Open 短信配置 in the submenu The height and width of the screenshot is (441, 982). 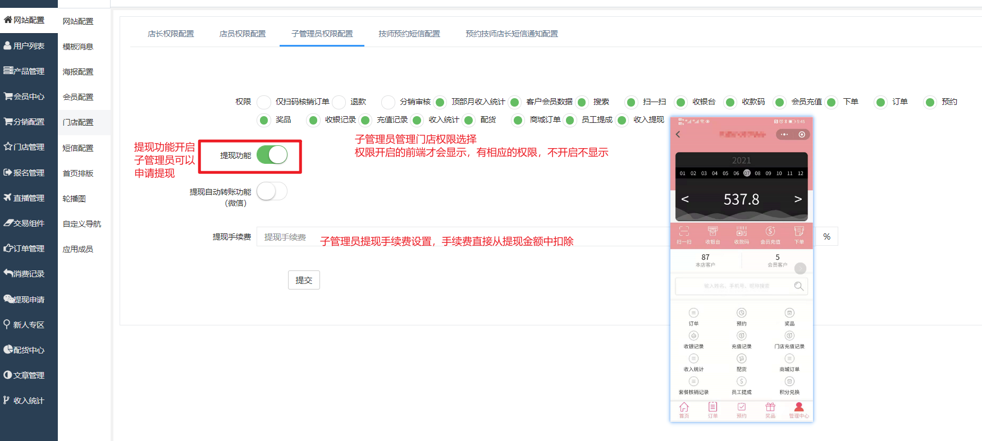coord(78,148)
